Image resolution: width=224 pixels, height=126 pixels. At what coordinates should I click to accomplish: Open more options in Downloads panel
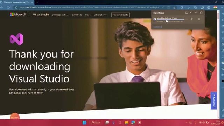pyautogui.click(x=196, y=13)
